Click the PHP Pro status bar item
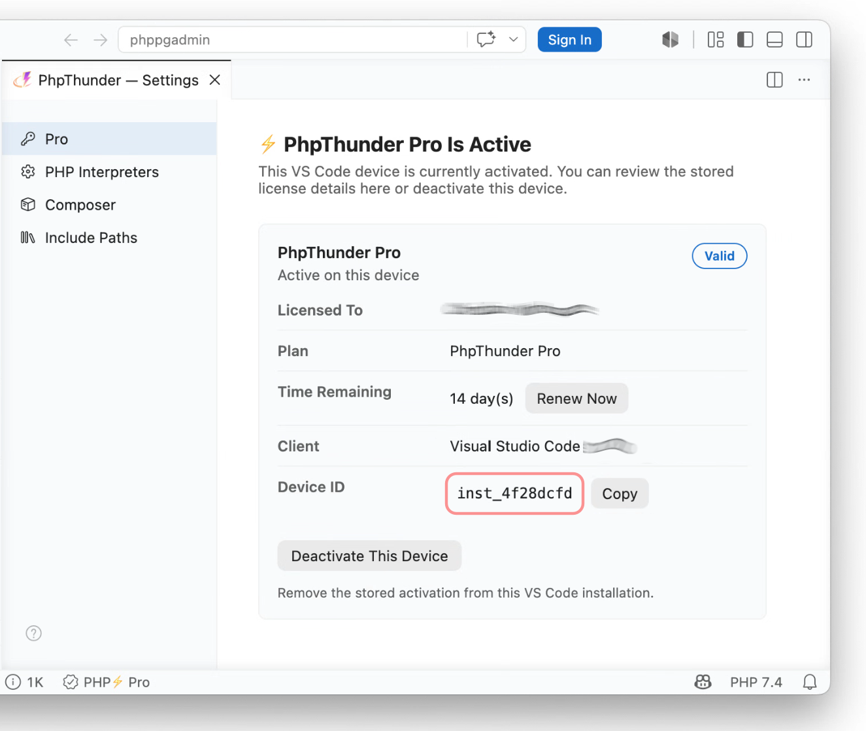The width and height of the screenshot is (866, 731). (106, 682)
